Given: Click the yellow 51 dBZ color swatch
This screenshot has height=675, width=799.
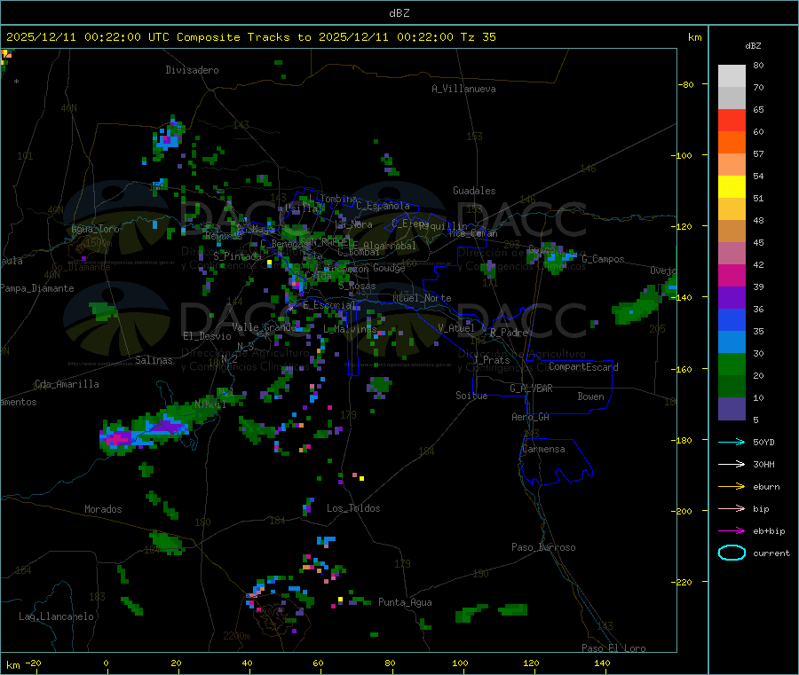Looking at the screenshot, I should click(732, 187).
